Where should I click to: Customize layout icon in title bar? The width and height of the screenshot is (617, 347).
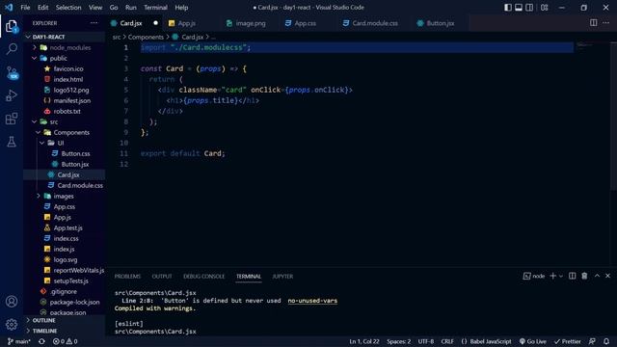pyautogui.click(x=544, y=8)
